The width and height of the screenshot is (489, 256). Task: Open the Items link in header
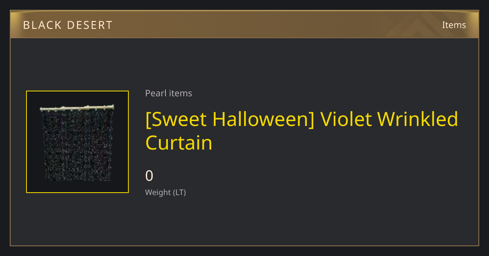coord(454,25)
